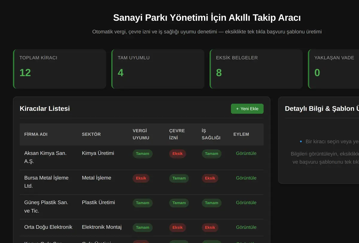Click the Sektör column header
The width and height of the screenshot is (359, 243).
point(91,134)
